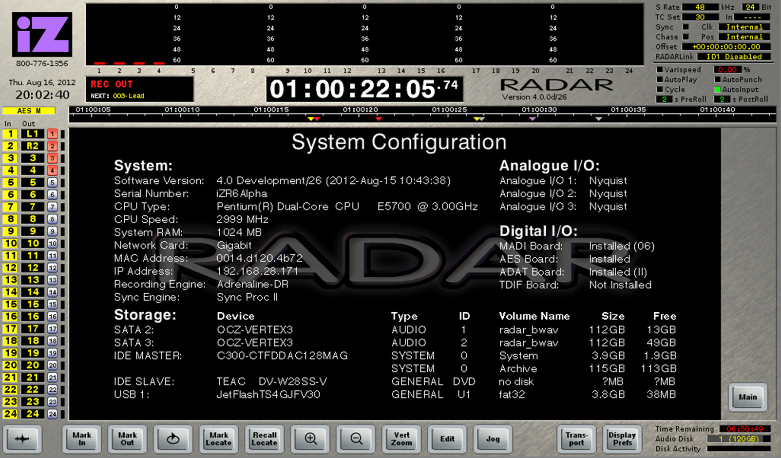The height and width of the screenshot is (458, 781).
Task: Select input number 1 yellow box
Action: tap(10, 134)
